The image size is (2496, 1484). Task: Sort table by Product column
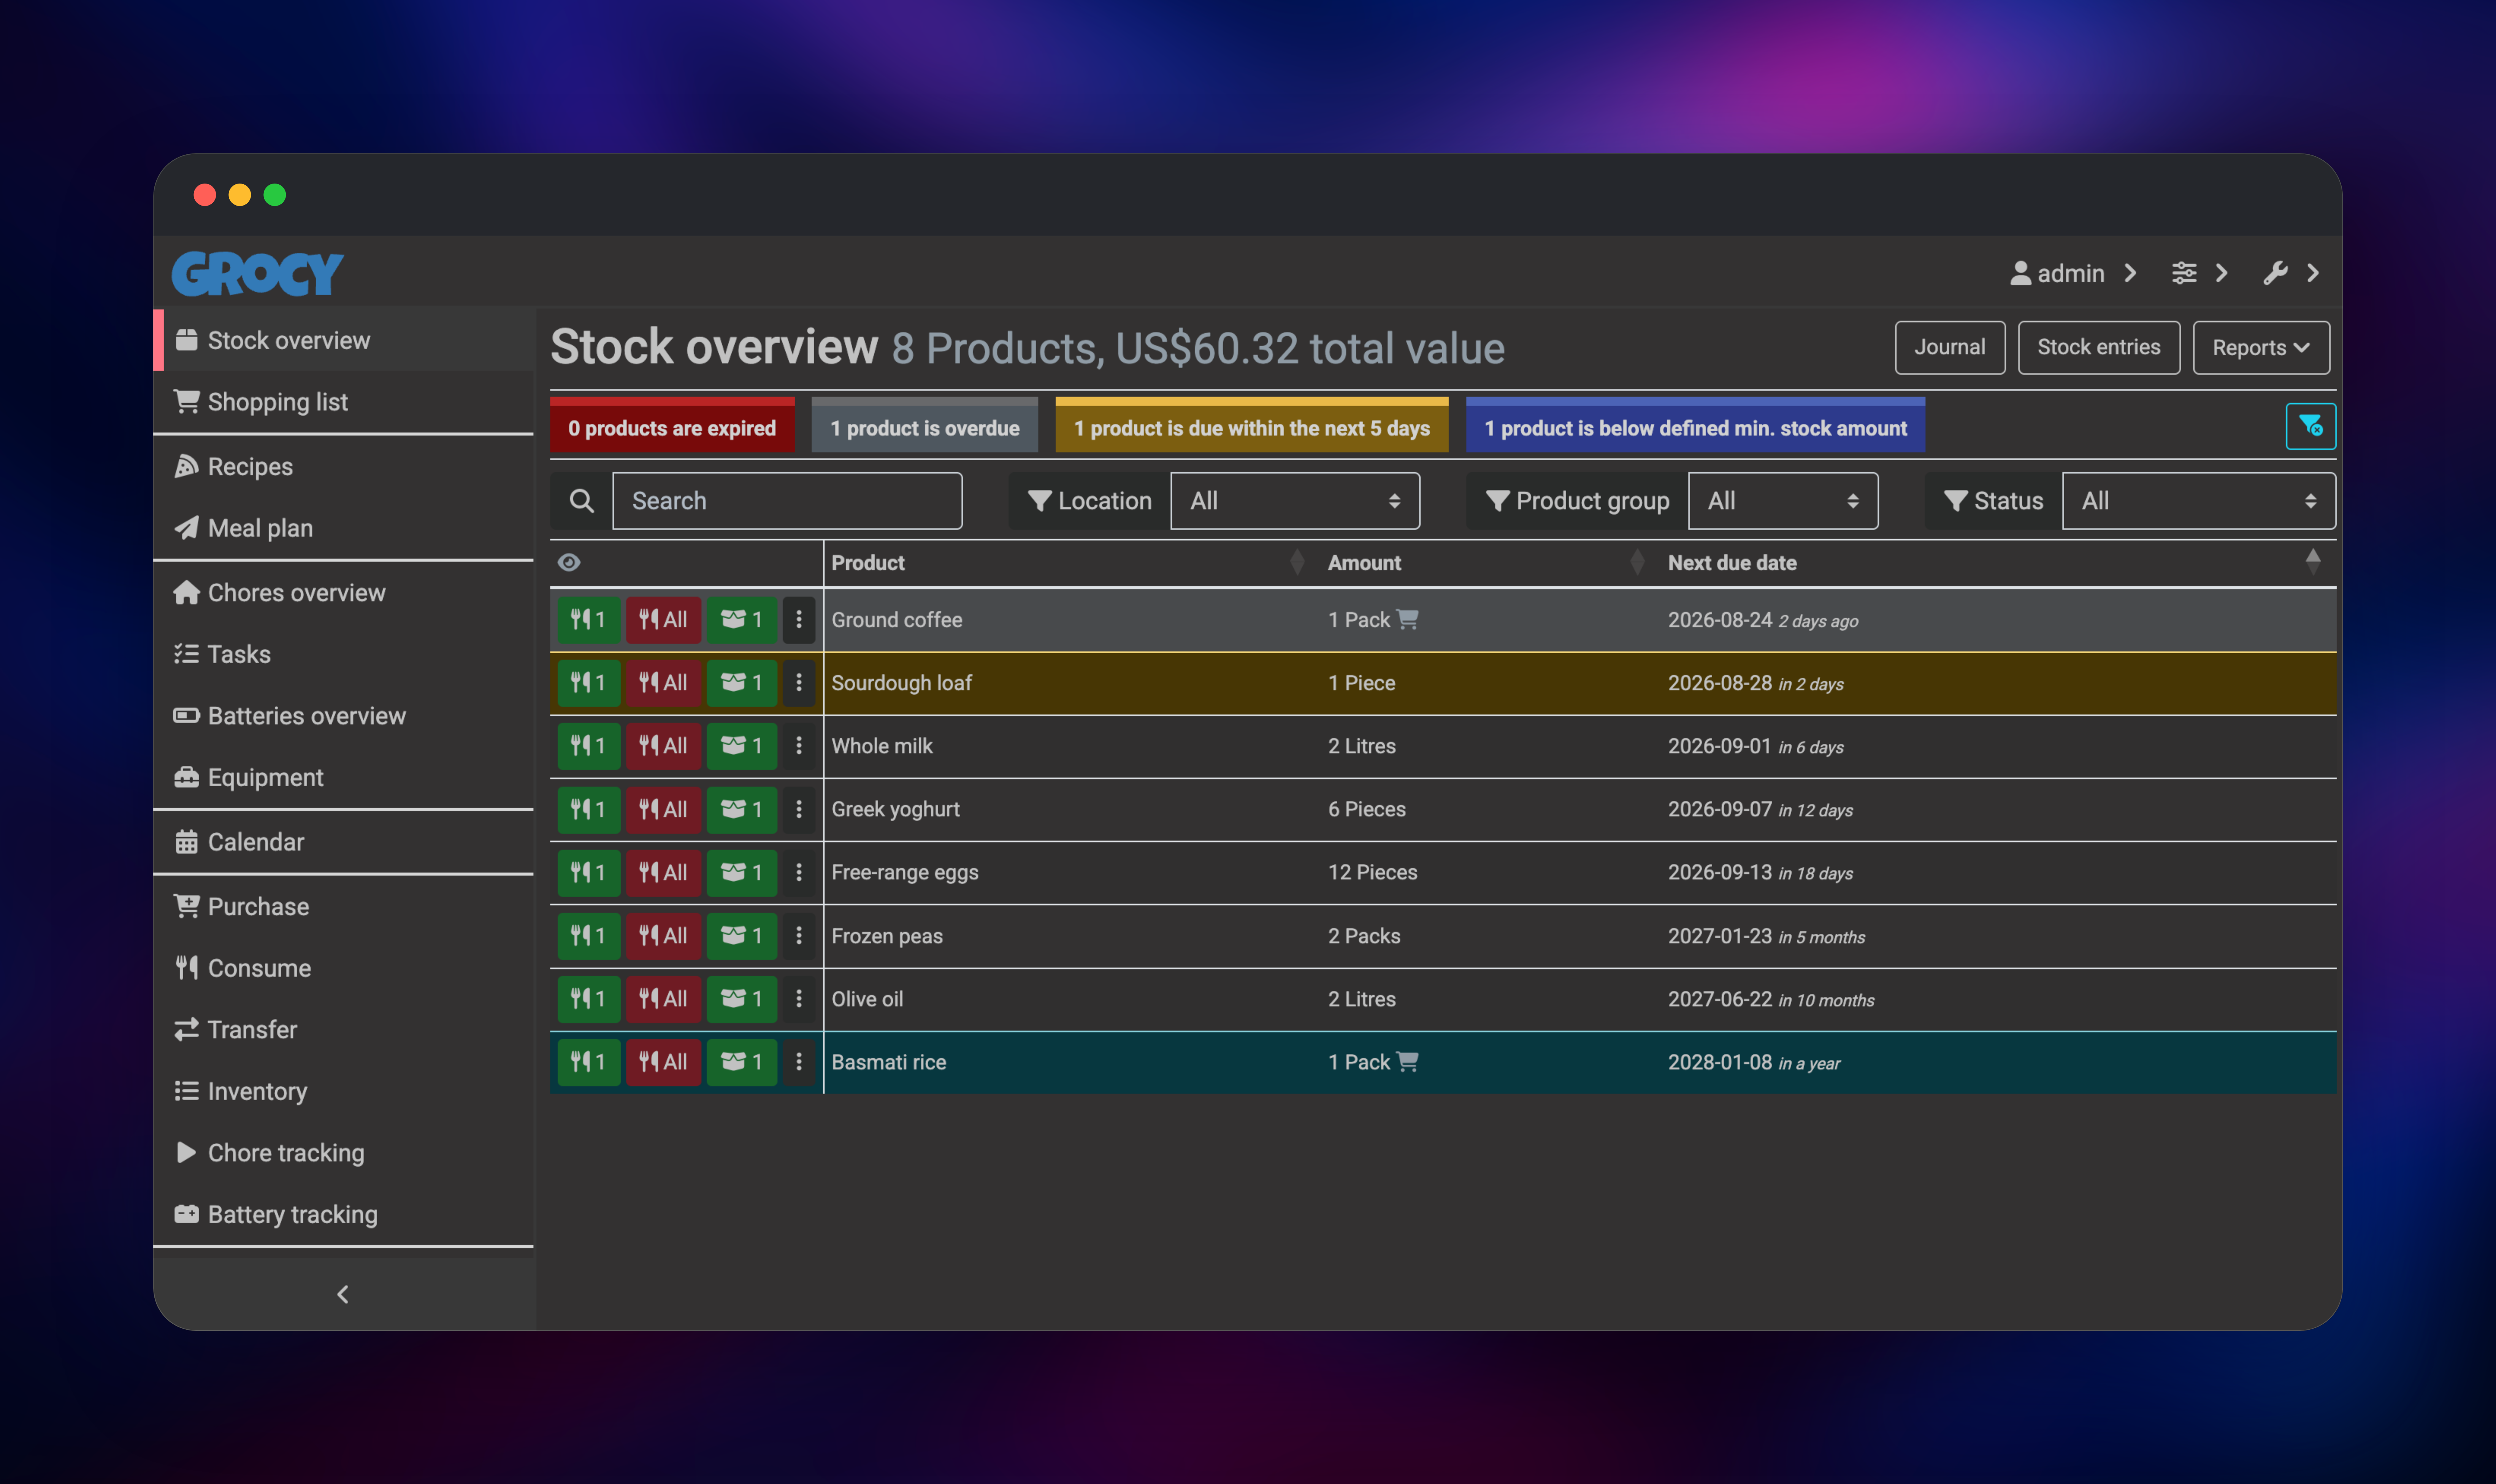1068,563
